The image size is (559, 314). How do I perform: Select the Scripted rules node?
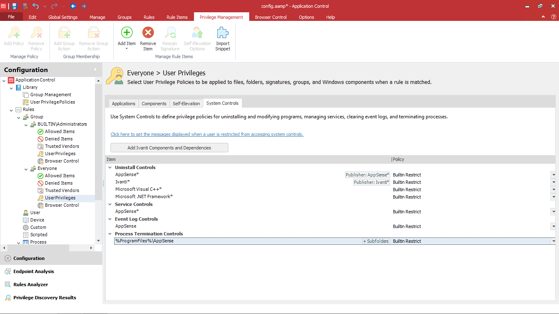38,235
